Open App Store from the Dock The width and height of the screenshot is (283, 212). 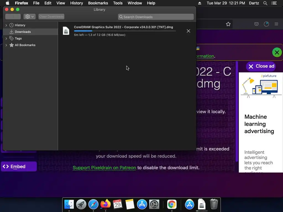tap(142, 205)
